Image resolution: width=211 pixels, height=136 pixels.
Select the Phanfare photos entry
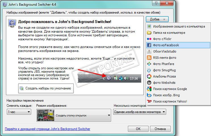(x=178, y=64)
